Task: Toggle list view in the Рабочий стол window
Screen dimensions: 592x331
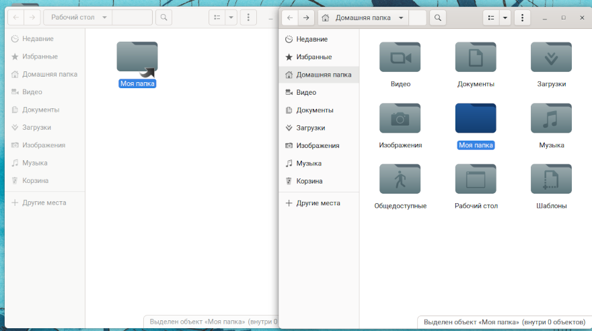Action: point(217,18)
